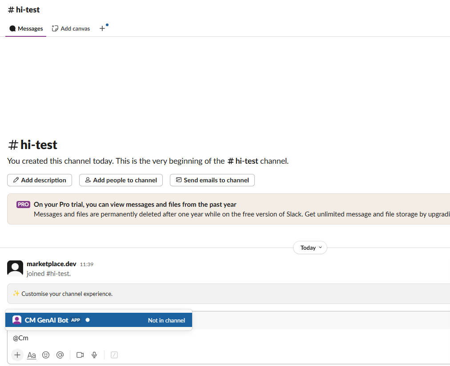Open the Add canvas tab

point(71,28)
